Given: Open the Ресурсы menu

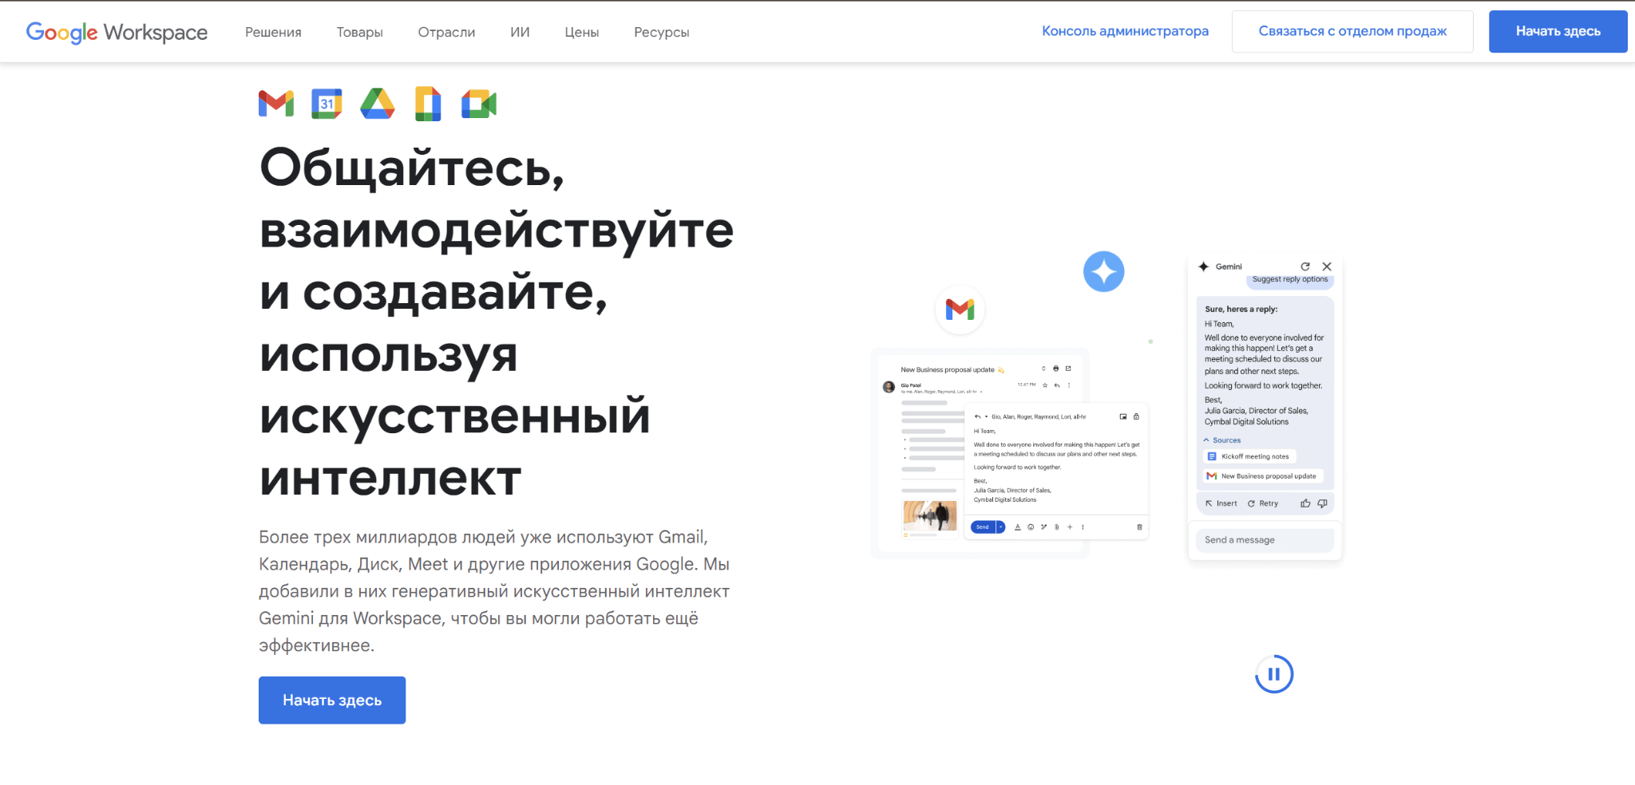Looking at the screenshot, I should coord(662,32).
